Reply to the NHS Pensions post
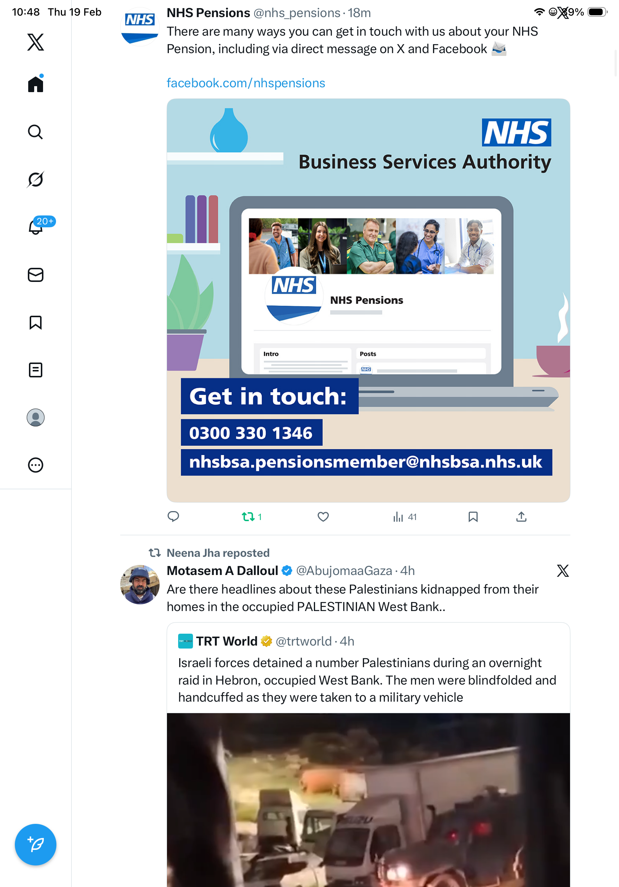This screenshot has height=887, width=619. 173,517
